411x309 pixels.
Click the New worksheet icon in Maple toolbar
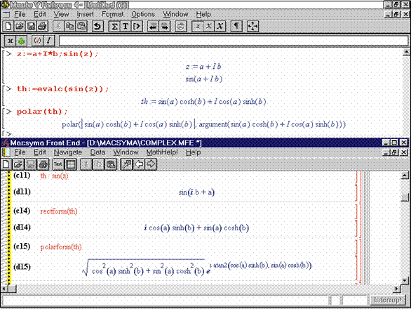point(8,26)
